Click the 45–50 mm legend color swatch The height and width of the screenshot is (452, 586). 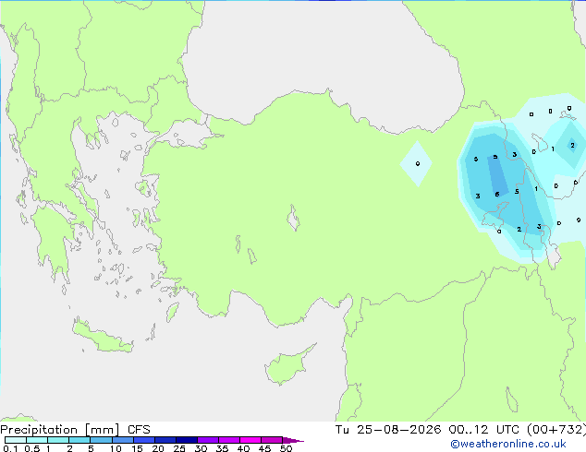(272, 440)
